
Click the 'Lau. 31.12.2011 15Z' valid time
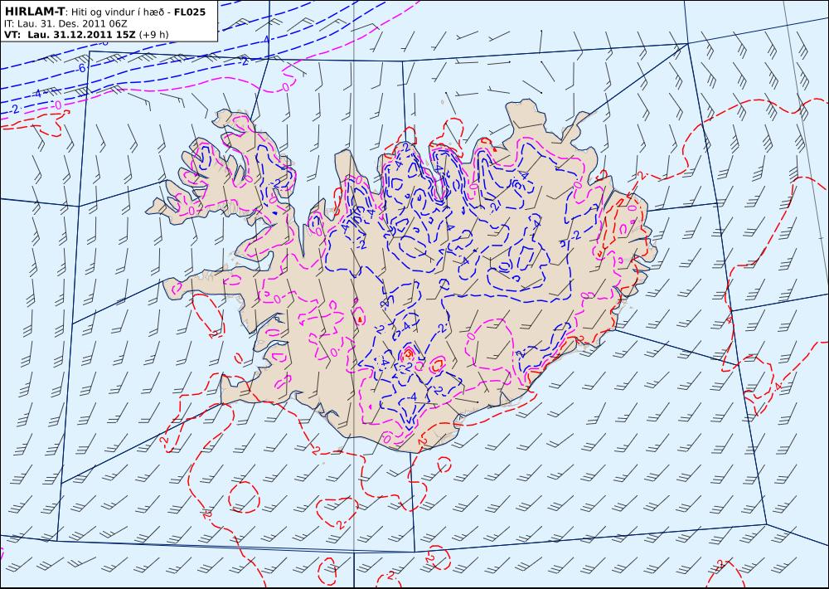point(81,35)
